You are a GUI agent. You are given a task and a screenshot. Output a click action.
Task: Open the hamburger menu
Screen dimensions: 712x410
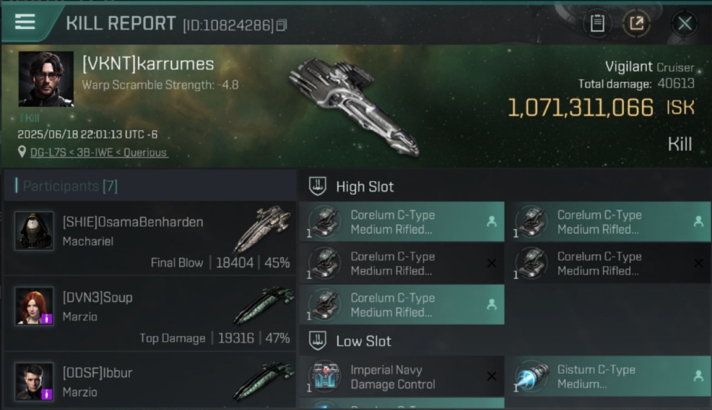[25, 22]
